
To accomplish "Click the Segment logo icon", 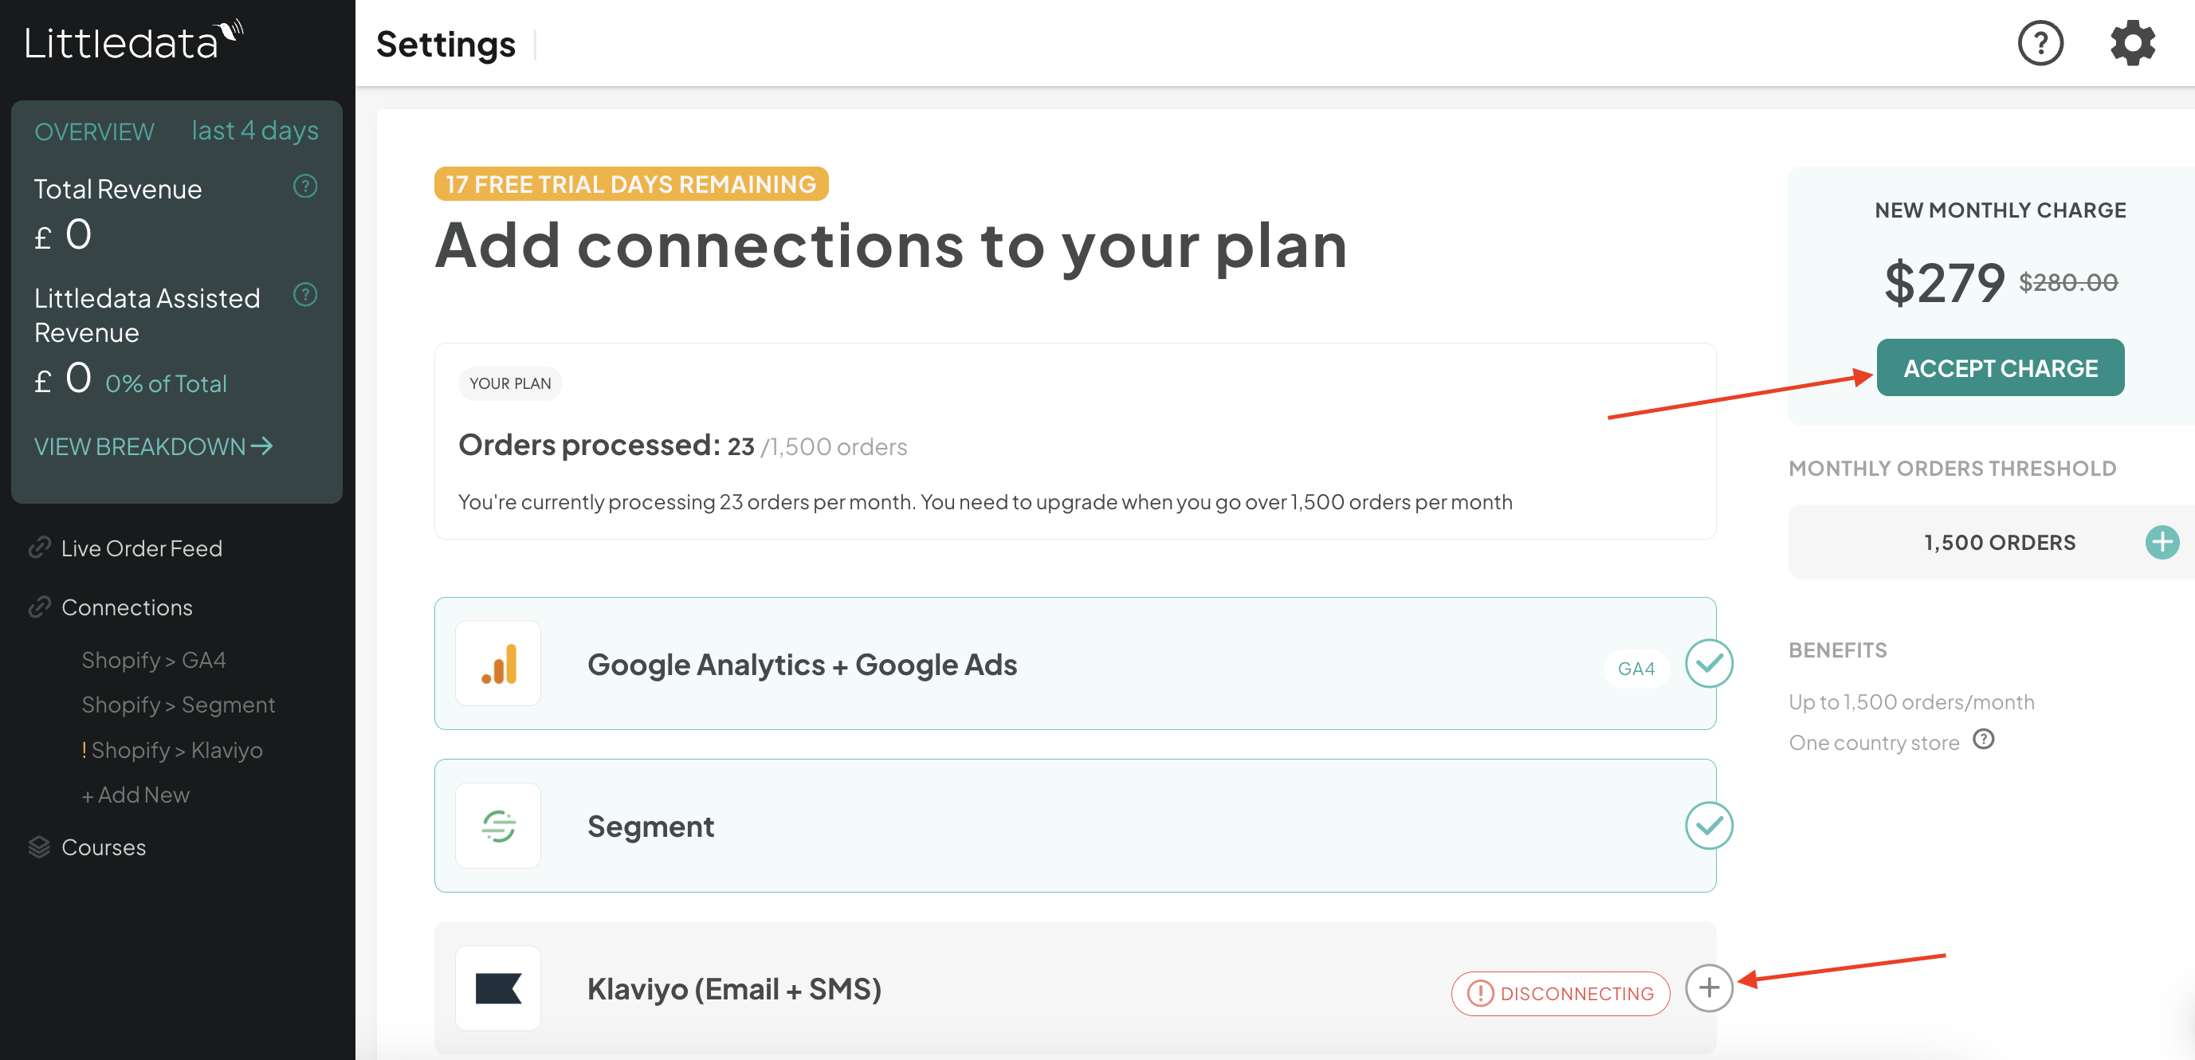I will pos(498,826).
